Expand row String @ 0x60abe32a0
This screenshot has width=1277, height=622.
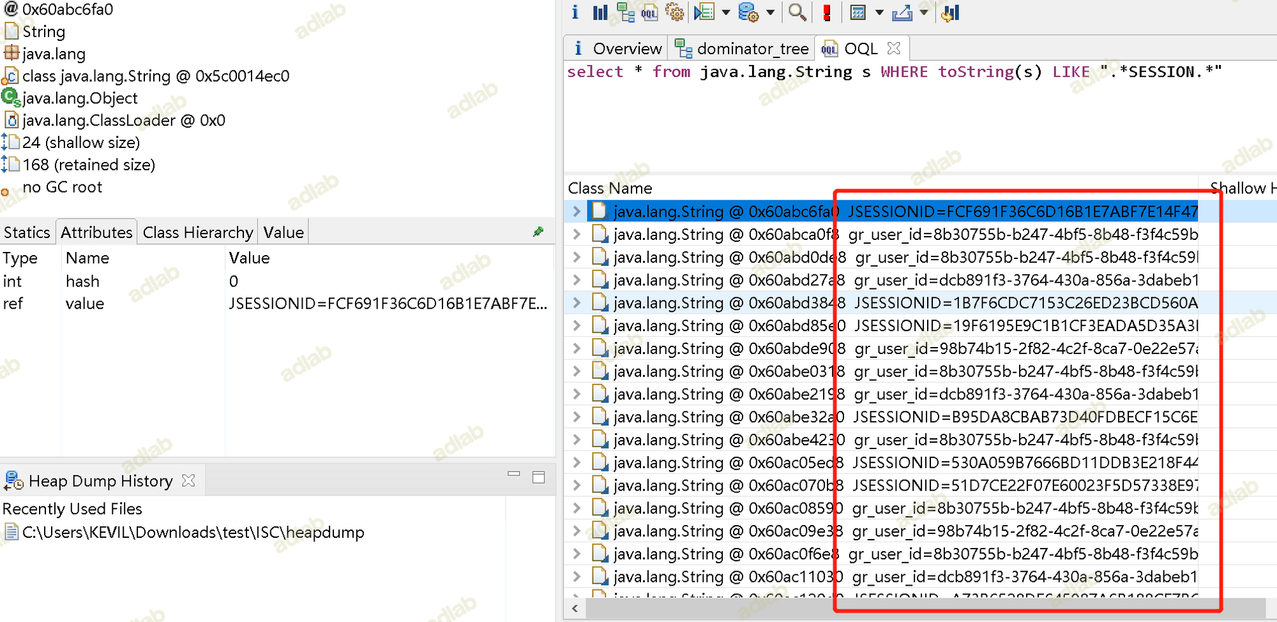click(x=577, y=417)
